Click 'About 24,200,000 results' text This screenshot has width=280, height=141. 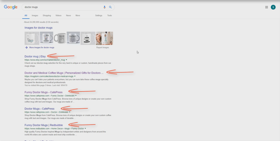click(41, 22)
